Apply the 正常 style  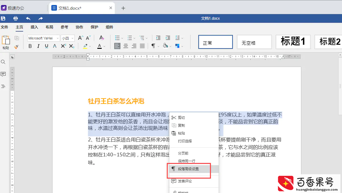coord(216,42)
